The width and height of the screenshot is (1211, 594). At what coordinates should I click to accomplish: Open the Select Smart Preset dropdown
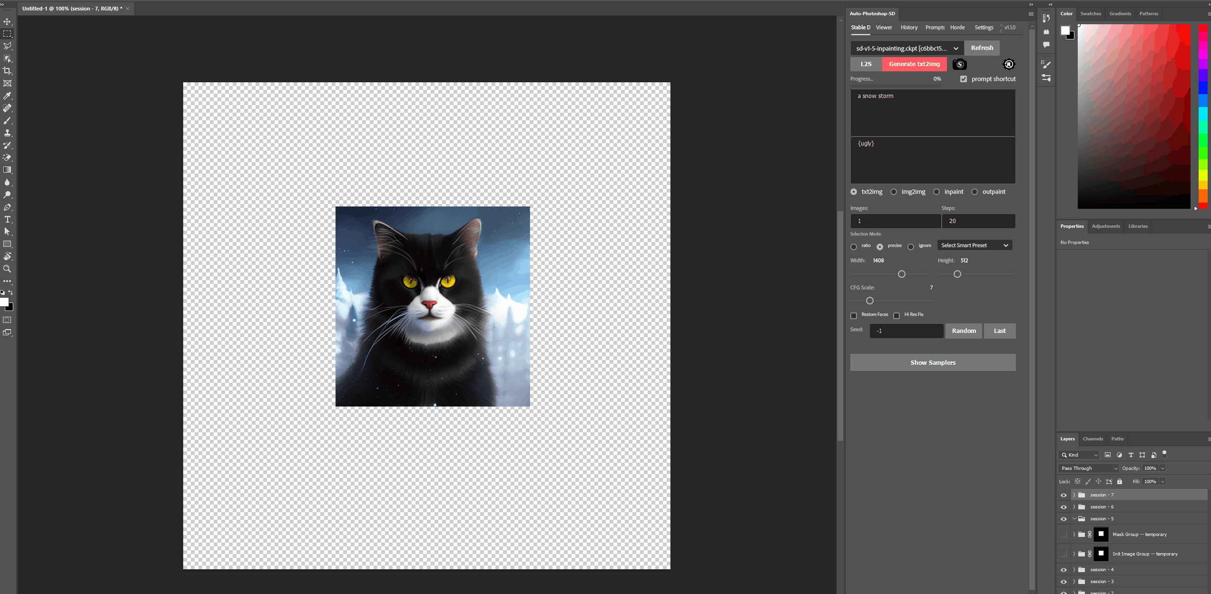click(x=975, y=245)
